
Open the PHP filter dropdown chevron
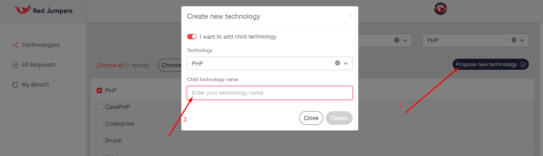[x=522, y=40]
